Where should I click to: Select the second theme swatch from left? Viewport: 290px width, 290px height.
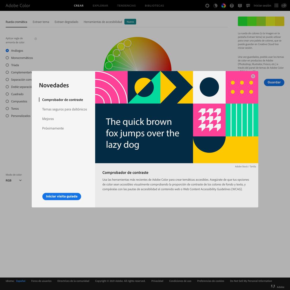tap(252, 21)
